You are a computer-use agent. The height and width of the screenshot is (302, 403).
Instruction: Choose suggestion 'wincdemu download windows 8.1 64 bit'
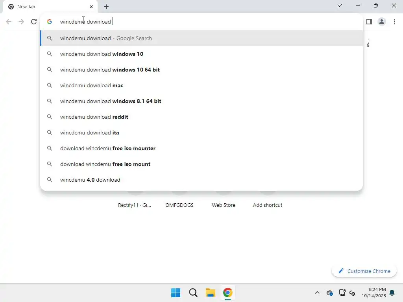201,101
